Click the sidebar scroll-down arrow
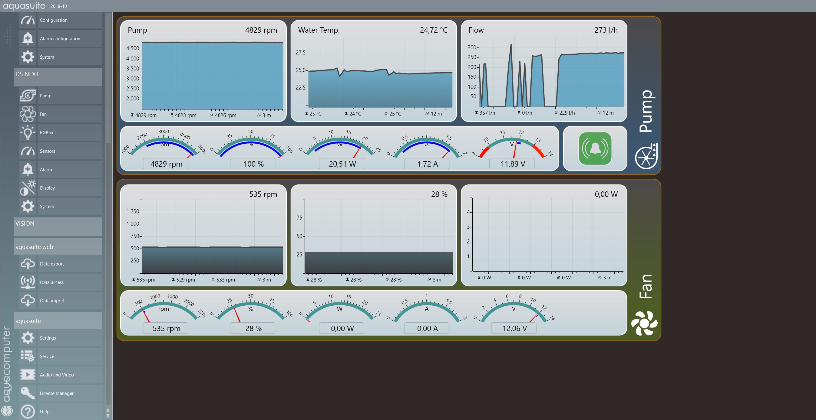The width and height of the screenshot is (816, 420). 108,415
